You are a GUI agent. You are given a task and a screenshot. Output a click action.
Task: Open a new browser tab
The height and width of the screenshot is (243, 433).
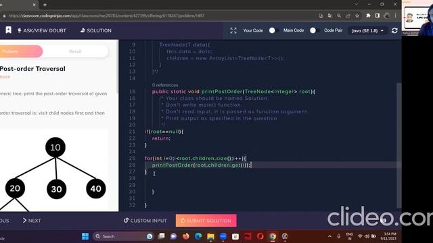coord(45,5)
